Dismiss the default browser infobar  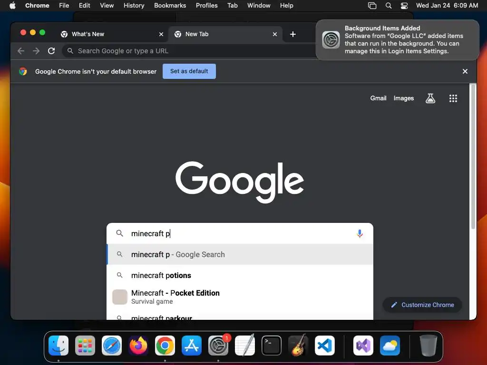pyautogui.click(x=465, y=71)
